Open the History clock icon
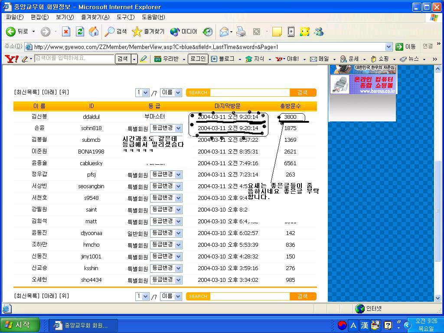This screenshot has width=444, height=333. 208,32
